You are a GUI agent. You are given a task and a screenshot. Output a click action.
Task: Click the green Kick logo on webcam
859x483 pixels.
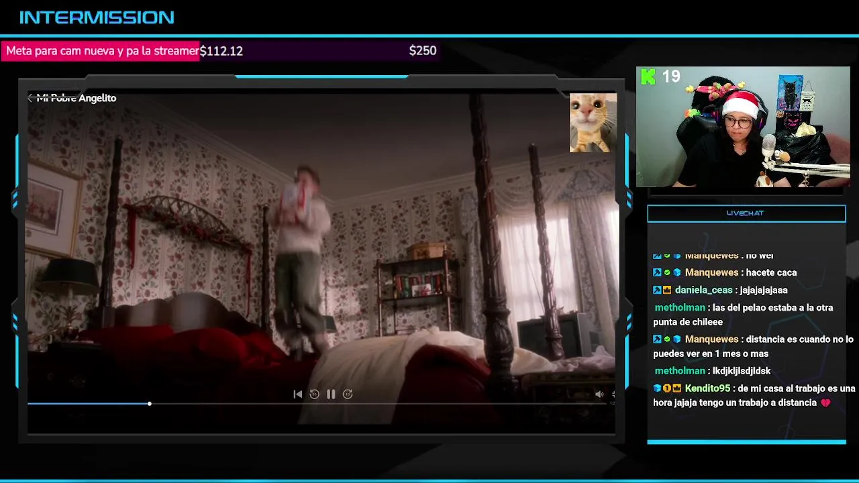click(x=648, y=76)
